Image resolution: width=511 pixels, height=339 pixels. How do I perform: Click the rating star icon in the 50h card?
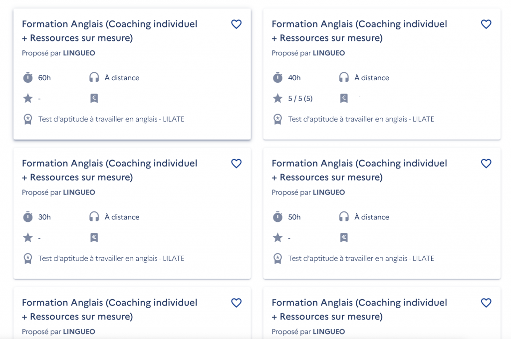pos(277,237)
